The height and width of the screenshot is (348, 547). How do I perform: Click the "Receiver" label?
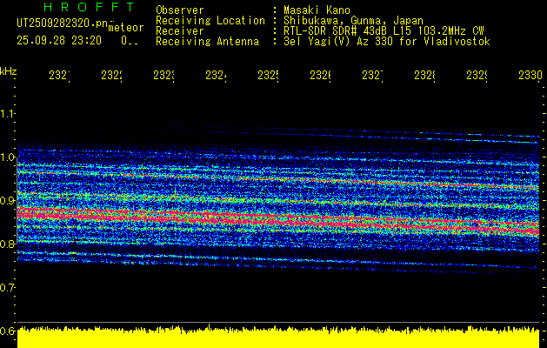(180, 31)
